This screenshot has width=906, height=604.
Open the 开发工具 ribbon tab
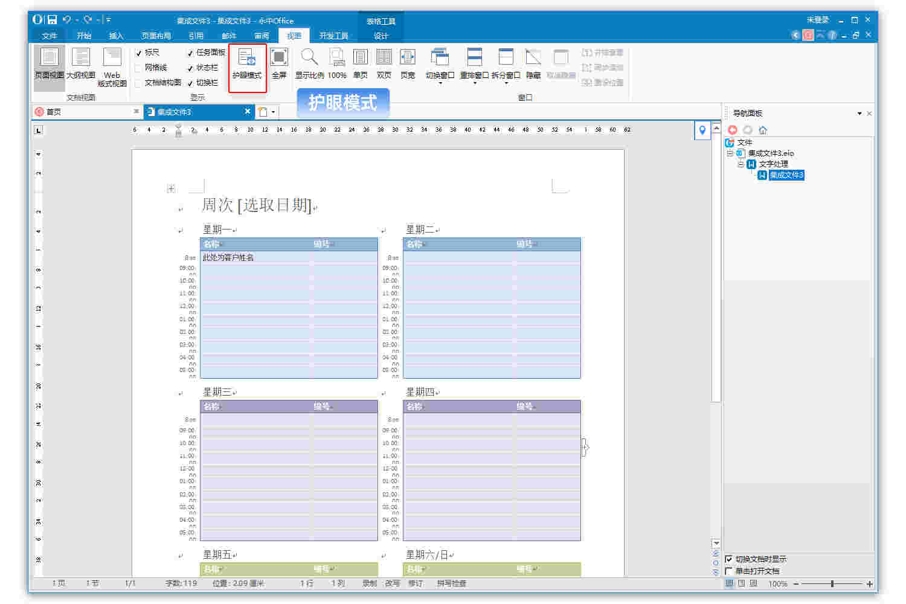333,35
